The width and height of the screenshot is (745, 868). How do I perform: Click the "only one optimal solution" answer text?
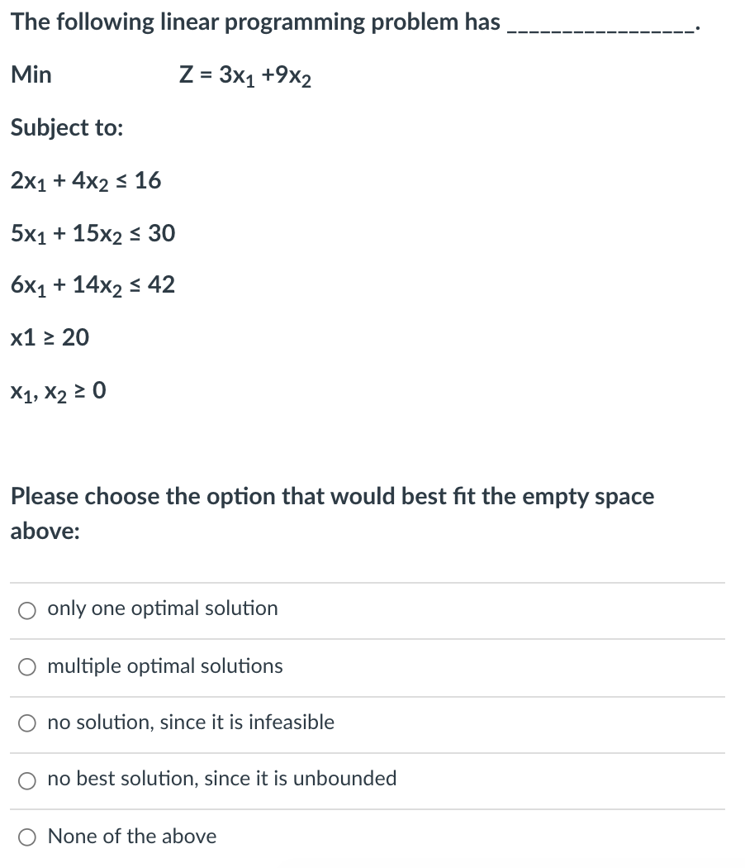[x=162, y=609]
